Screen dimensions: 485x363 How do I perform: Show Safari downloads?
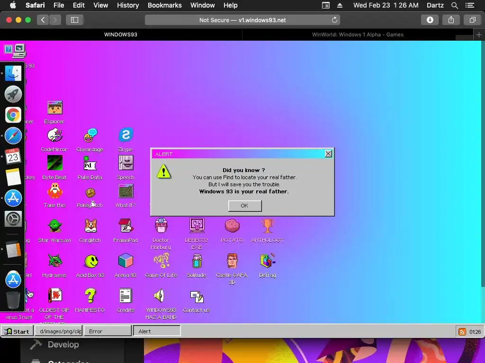pos(430,20)
